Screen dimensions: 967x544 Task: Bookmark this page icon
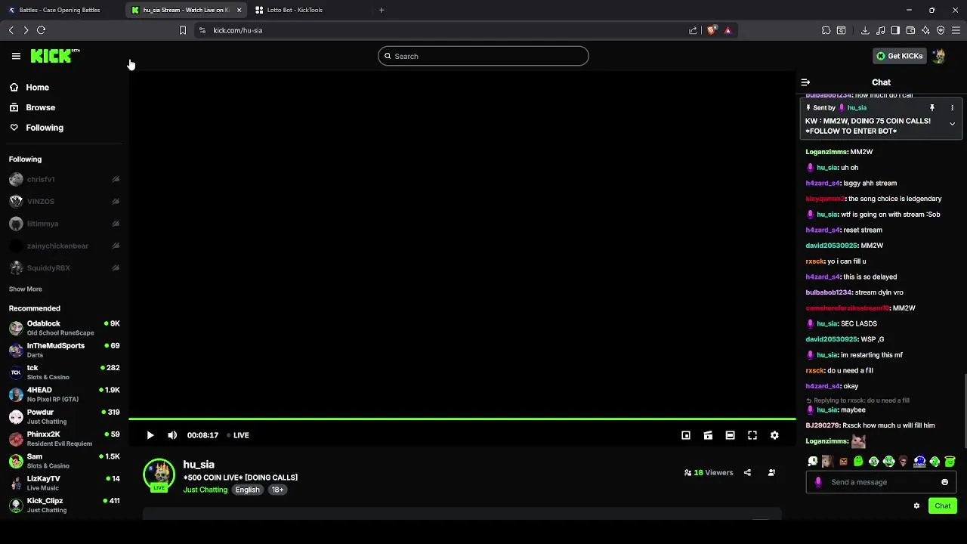click(x=183, y=30)
